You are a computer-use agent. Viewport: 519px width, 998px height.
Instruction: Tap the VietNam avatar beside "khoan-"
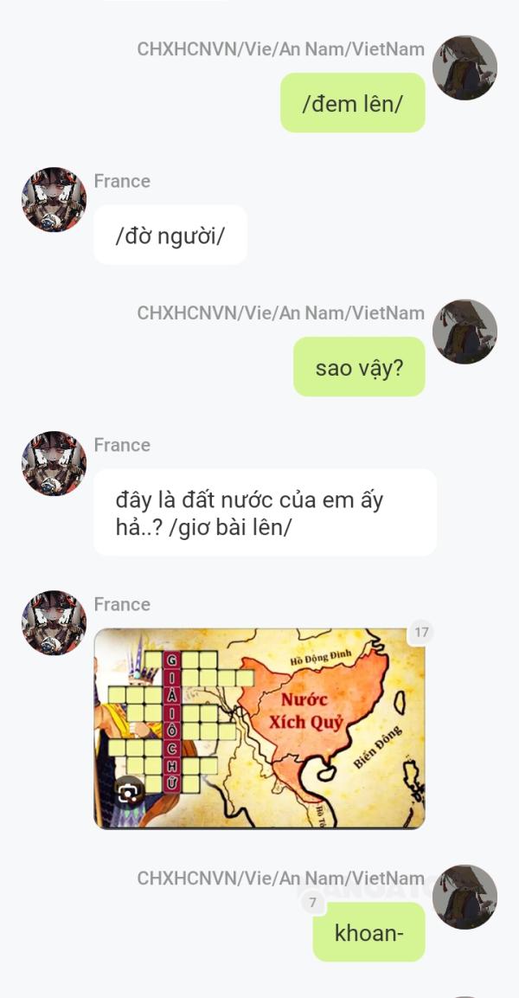click(x=465, y=897)
